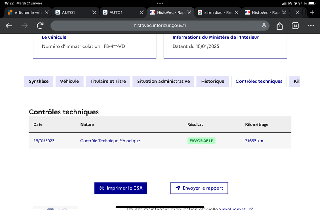Screen dimensions: 320x210
Task: Follow the Simplimmat link
Action: tap(232, 208)
